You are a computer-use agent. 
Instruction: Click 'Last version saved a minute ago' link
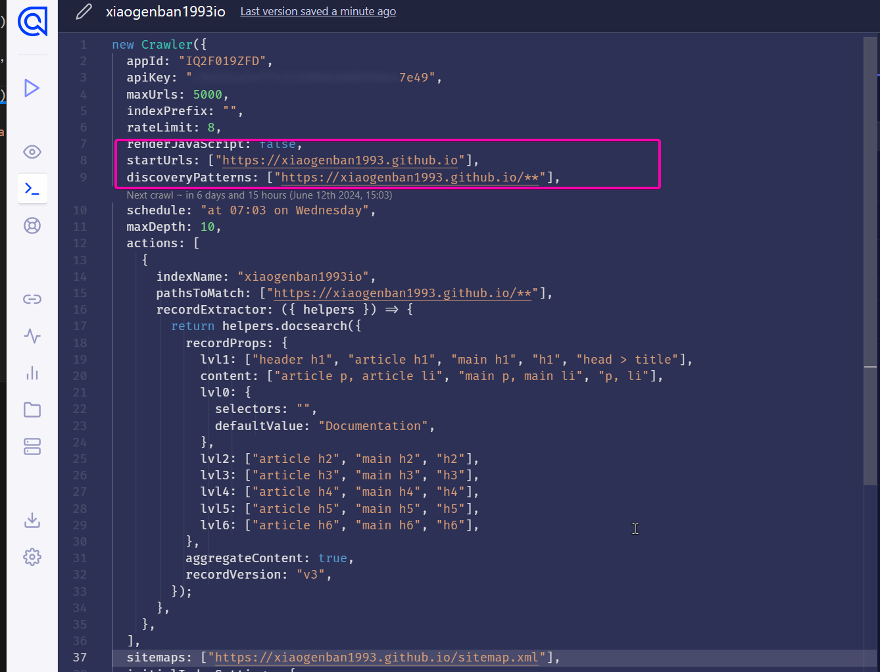coord(318,11)
